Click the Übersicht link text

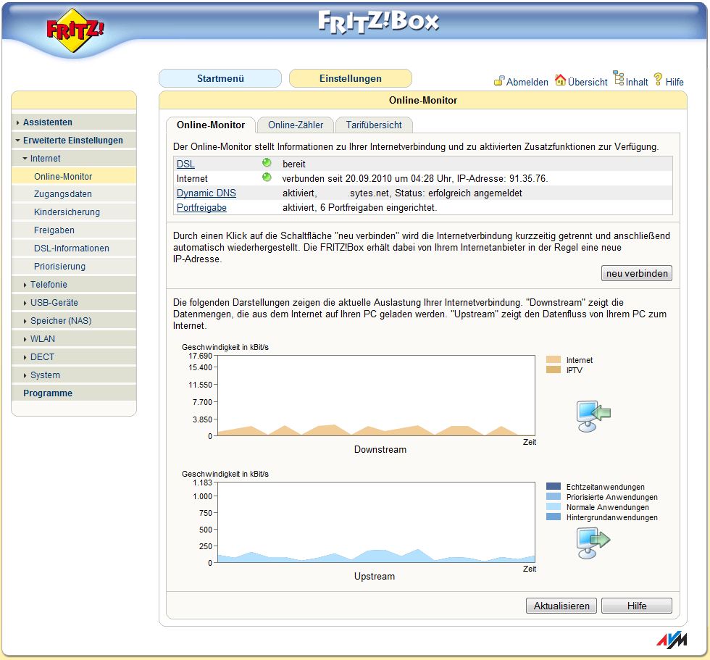click(x=588, y=82)
